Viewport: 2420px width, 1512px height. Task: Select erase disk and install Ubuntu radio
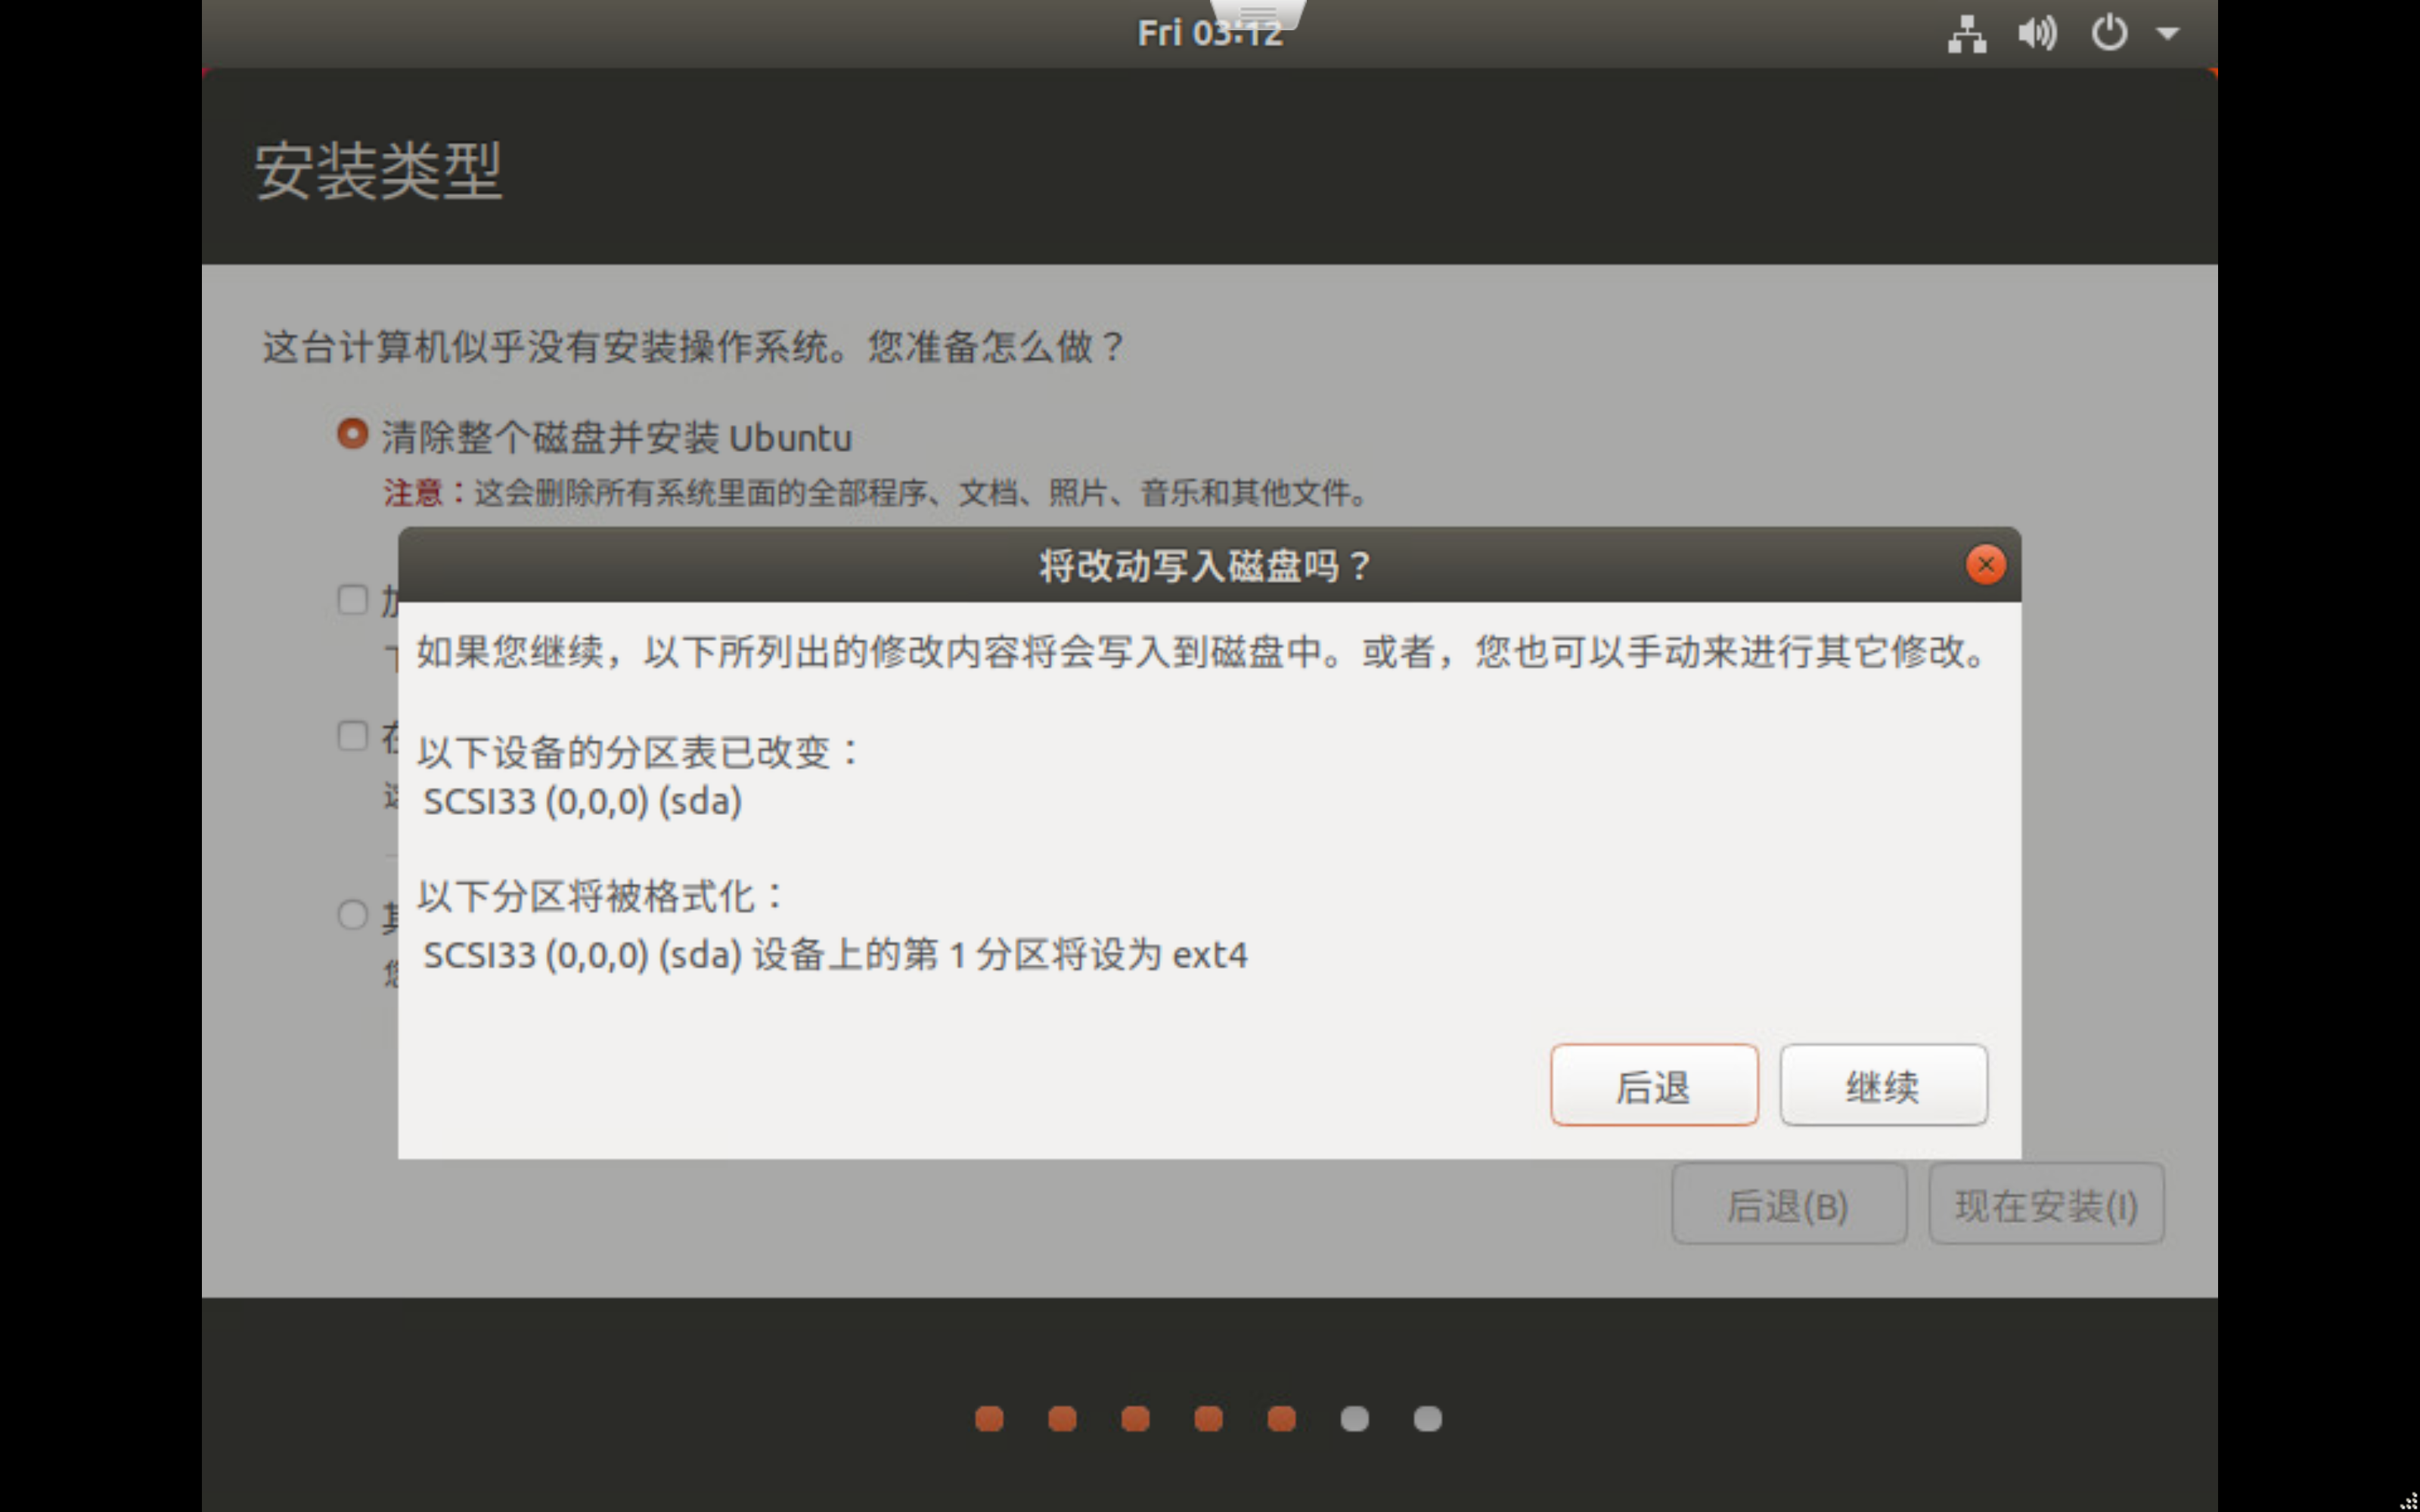352,435
